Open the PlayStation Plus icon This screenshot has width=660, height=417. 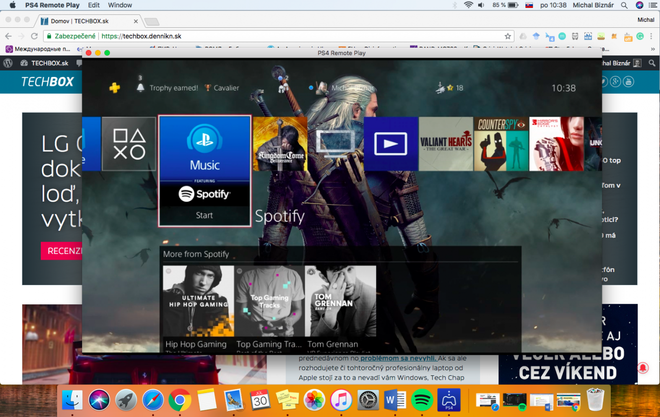(115, 88)
